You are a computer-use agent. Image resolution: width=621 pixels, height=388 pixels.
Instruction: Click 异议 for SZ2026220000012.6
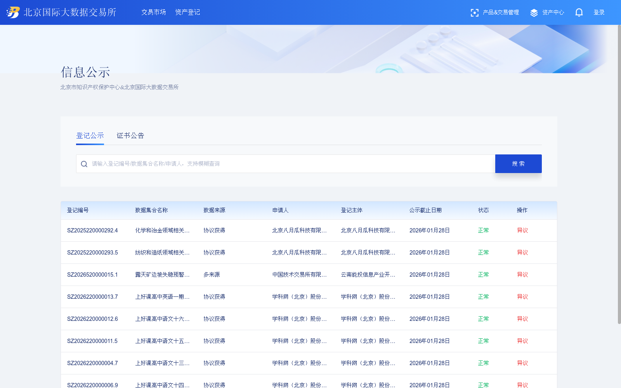pos(522,319)
